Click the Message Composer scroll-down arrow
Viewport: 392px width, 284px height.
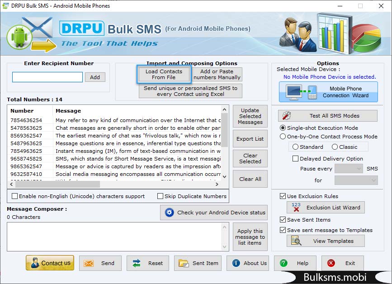tap(225, 247)
